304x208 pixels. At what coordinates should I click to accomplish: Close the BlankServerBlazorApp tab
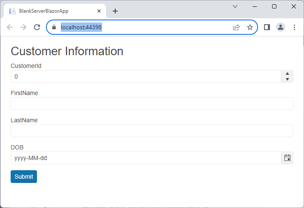click(x=99, y=11)
